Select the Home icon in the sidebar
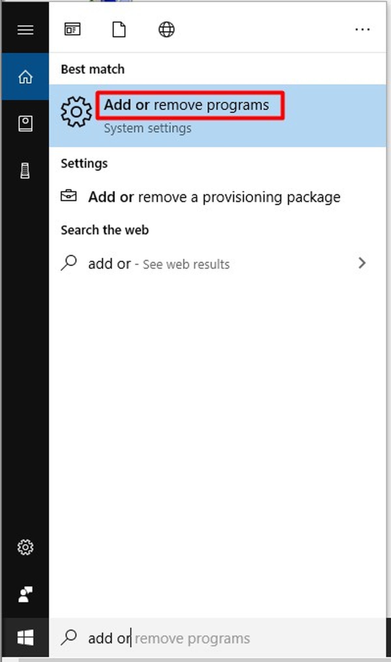This screenshot has width=391, height=662. click(x=25, y=77)
